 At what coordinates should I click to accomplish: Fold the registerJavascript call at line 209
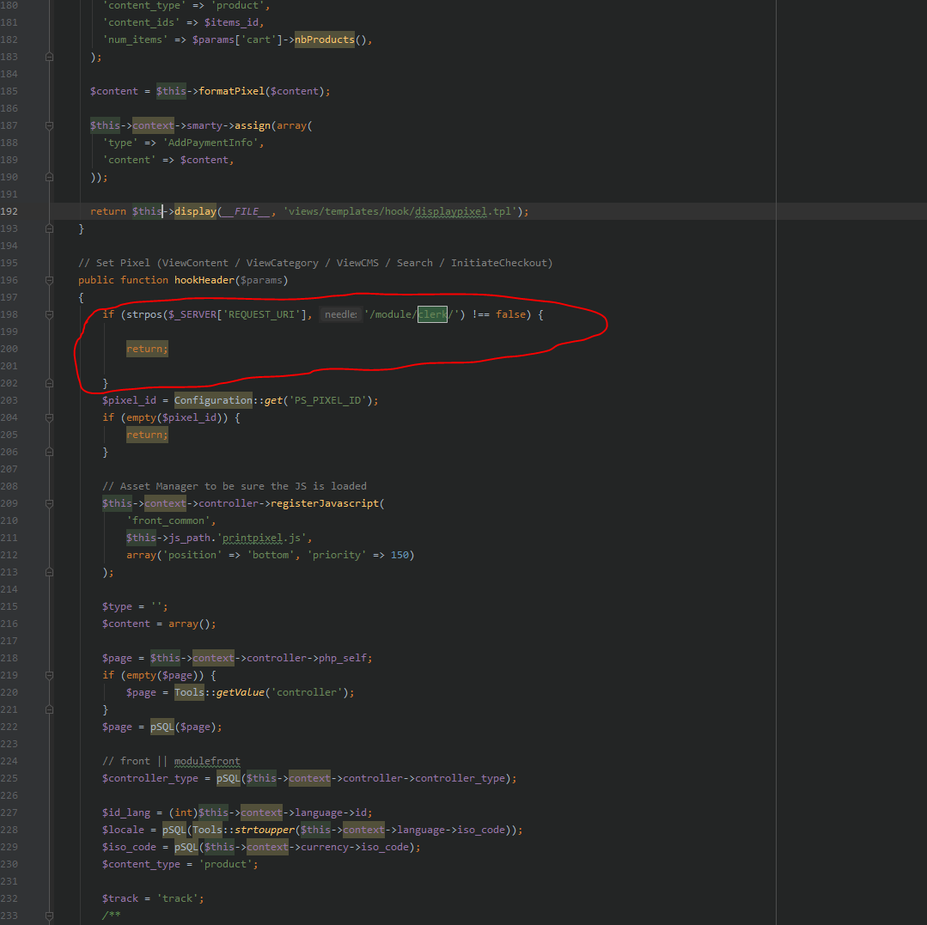[49, 503]
